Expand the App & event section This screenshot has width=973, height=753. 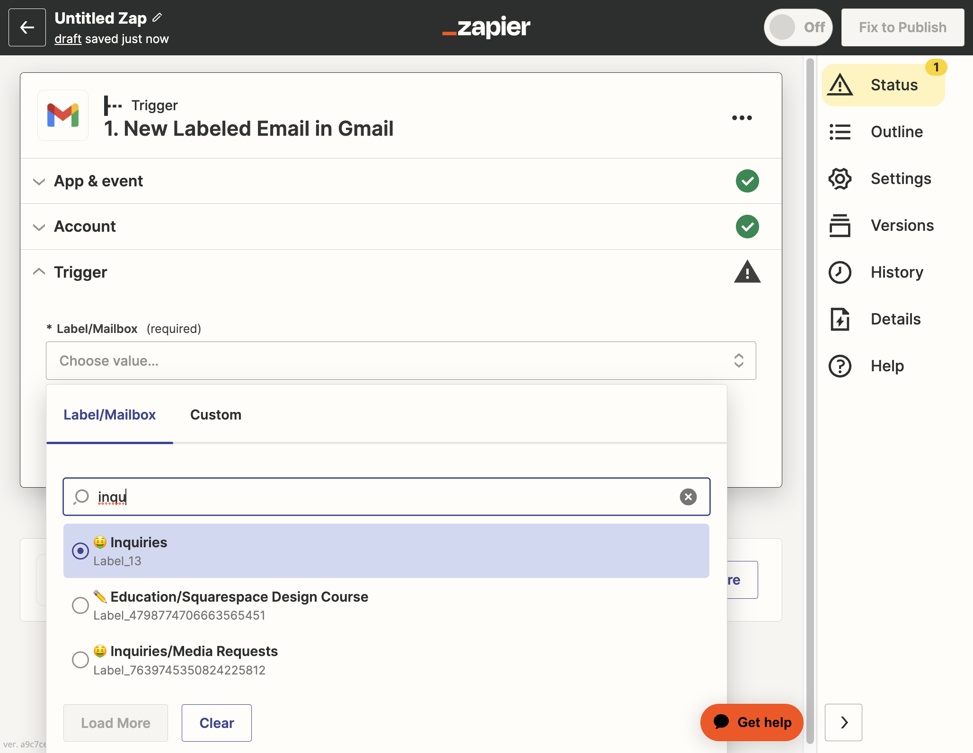pyautogui.click(x=39, y=181)
